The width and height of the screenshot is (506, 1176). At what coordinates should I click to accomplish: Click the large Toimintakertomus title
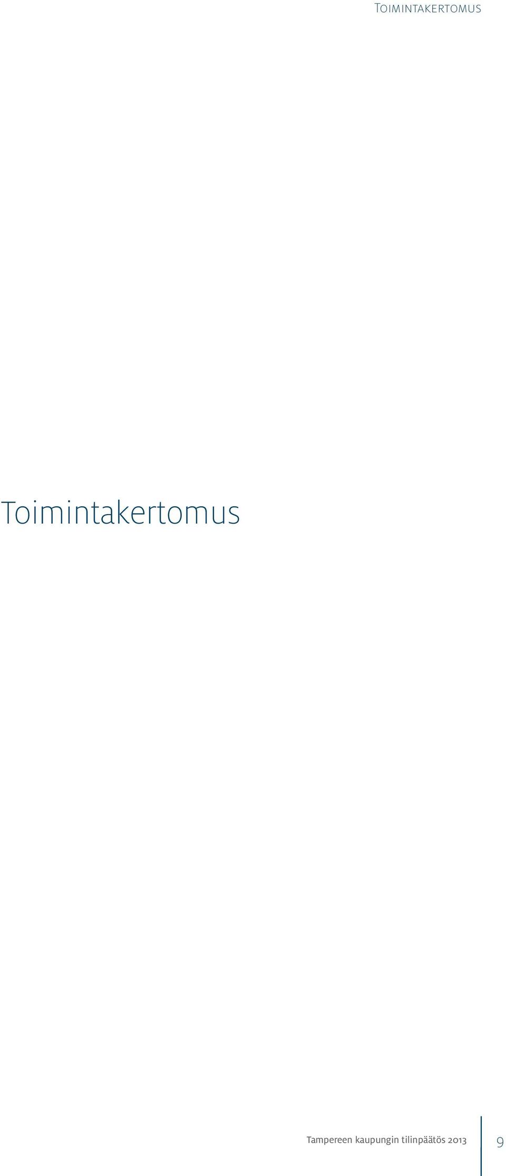(x=121, y=512)
